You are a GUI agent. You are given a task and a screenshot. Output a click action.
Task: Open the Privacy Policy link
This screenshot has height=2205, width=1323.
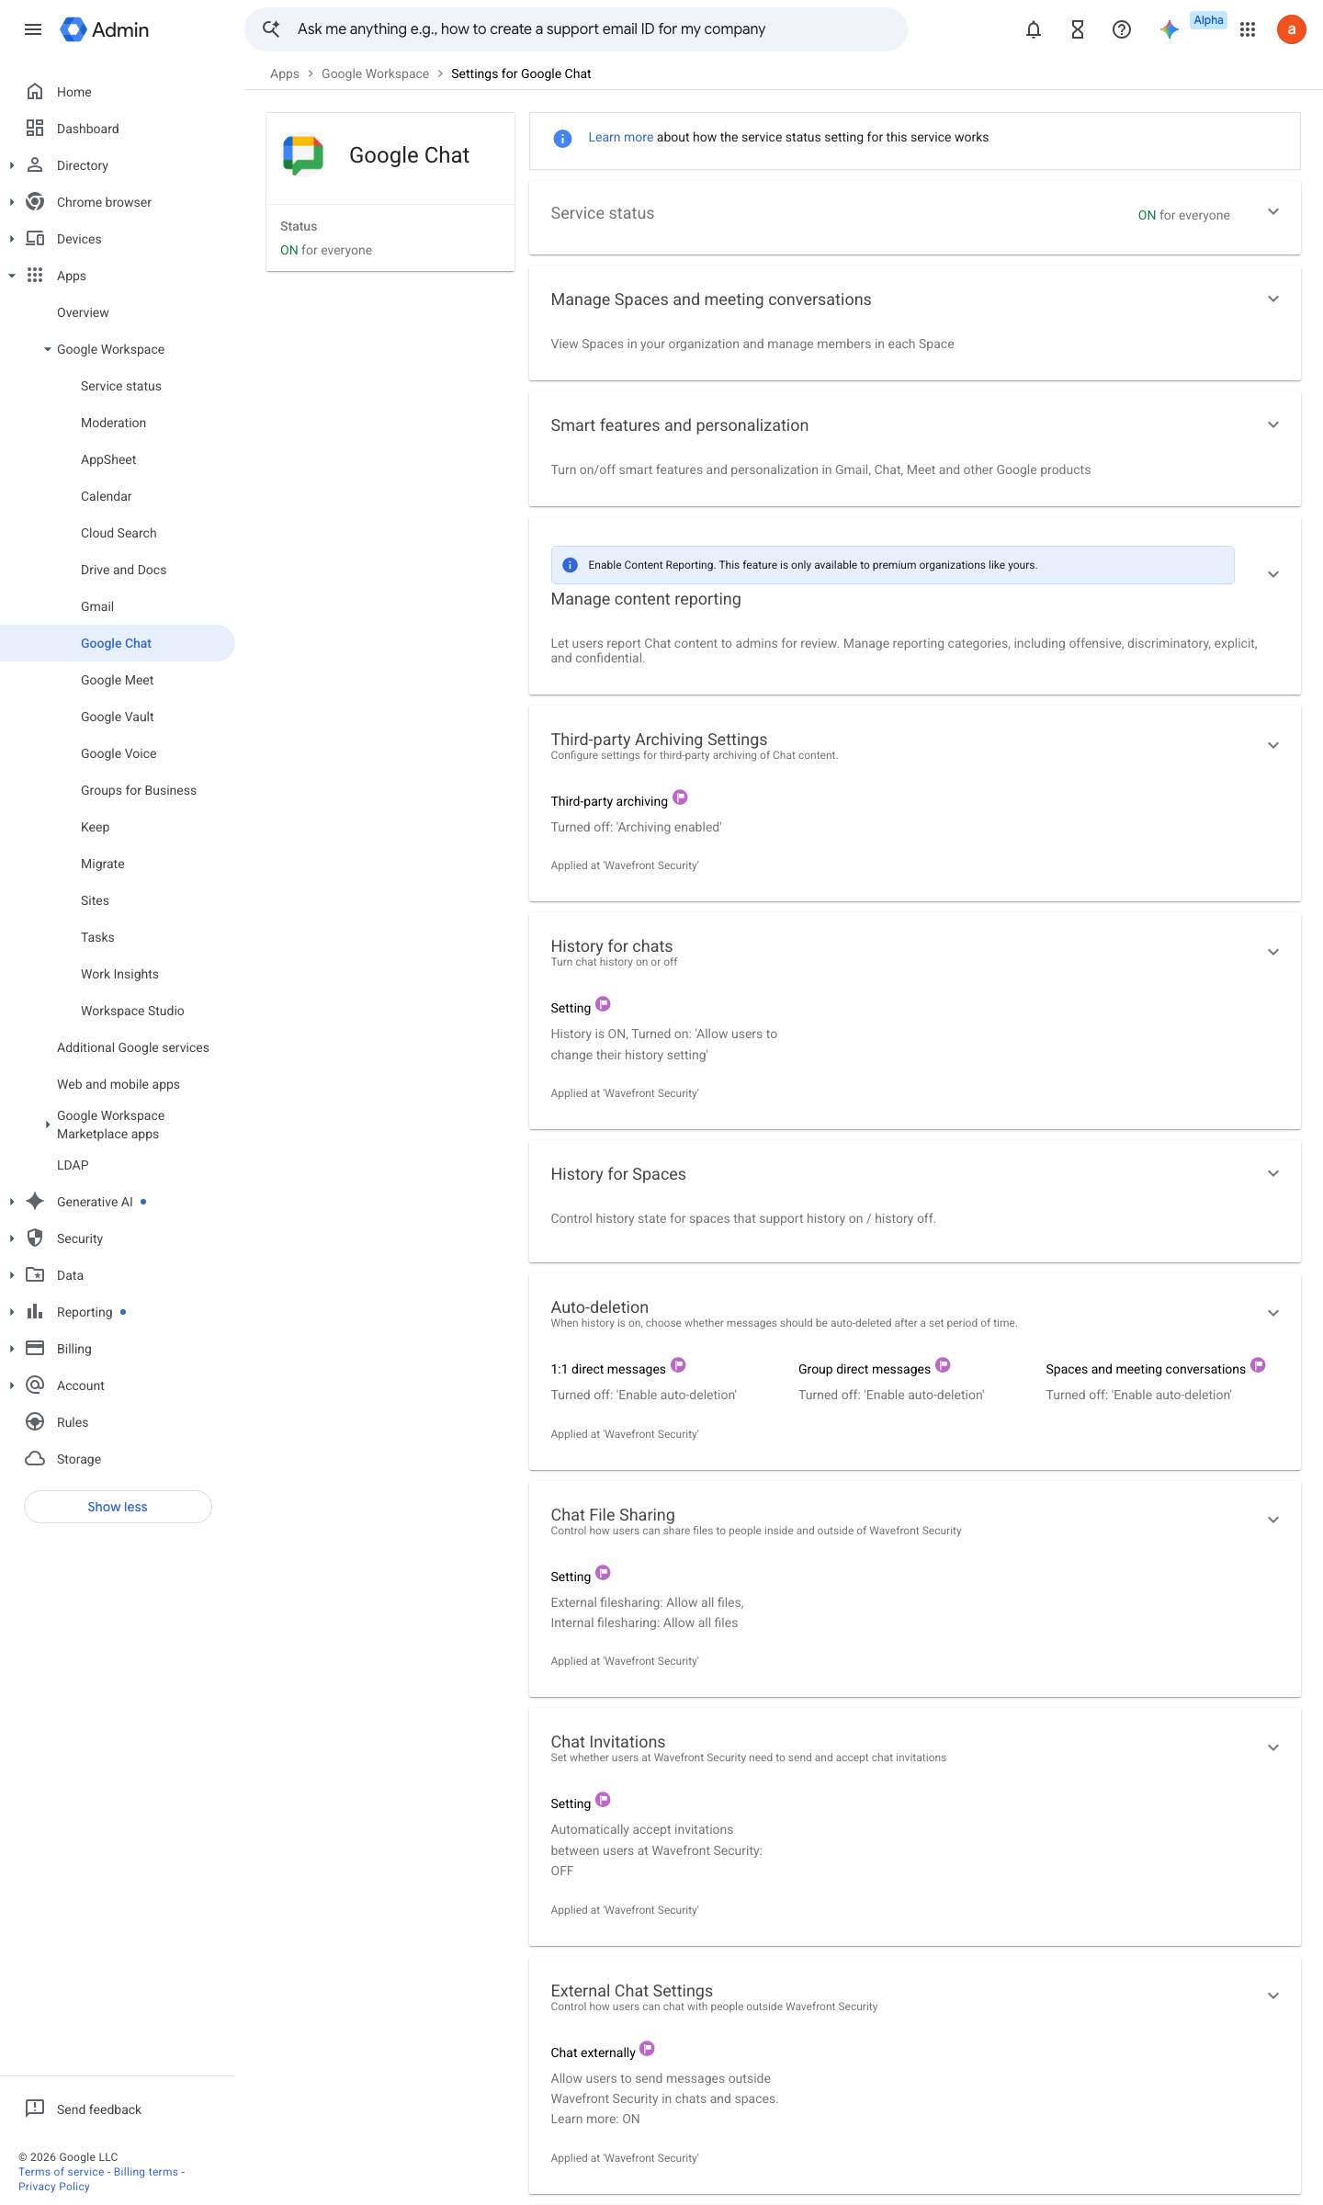pyautogui.click(x=54, y=2187)
